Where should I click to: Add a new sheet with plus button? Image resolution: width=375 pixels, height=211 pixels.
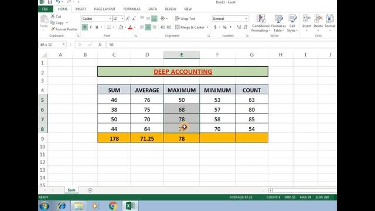click(90, 190)
